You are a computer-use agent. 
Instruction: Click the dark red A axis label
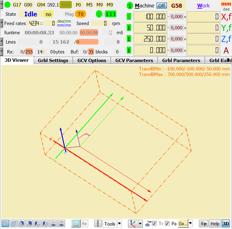tap(226, 51)
